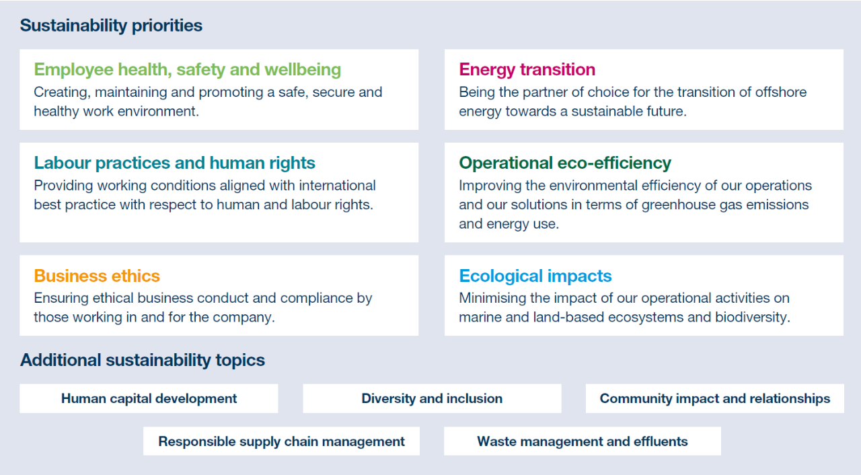Click the safe, secure and healthy work environment description

tap(208, 102)
